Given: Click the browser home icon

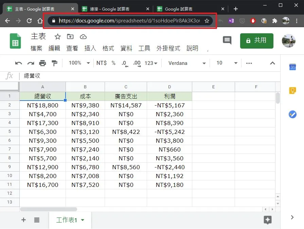Looking at the screenshot, I should (x=40, y=20).
